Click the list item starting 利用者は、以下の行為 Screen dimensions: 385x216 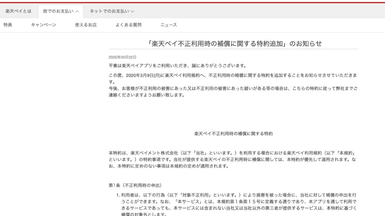(239, 204)
